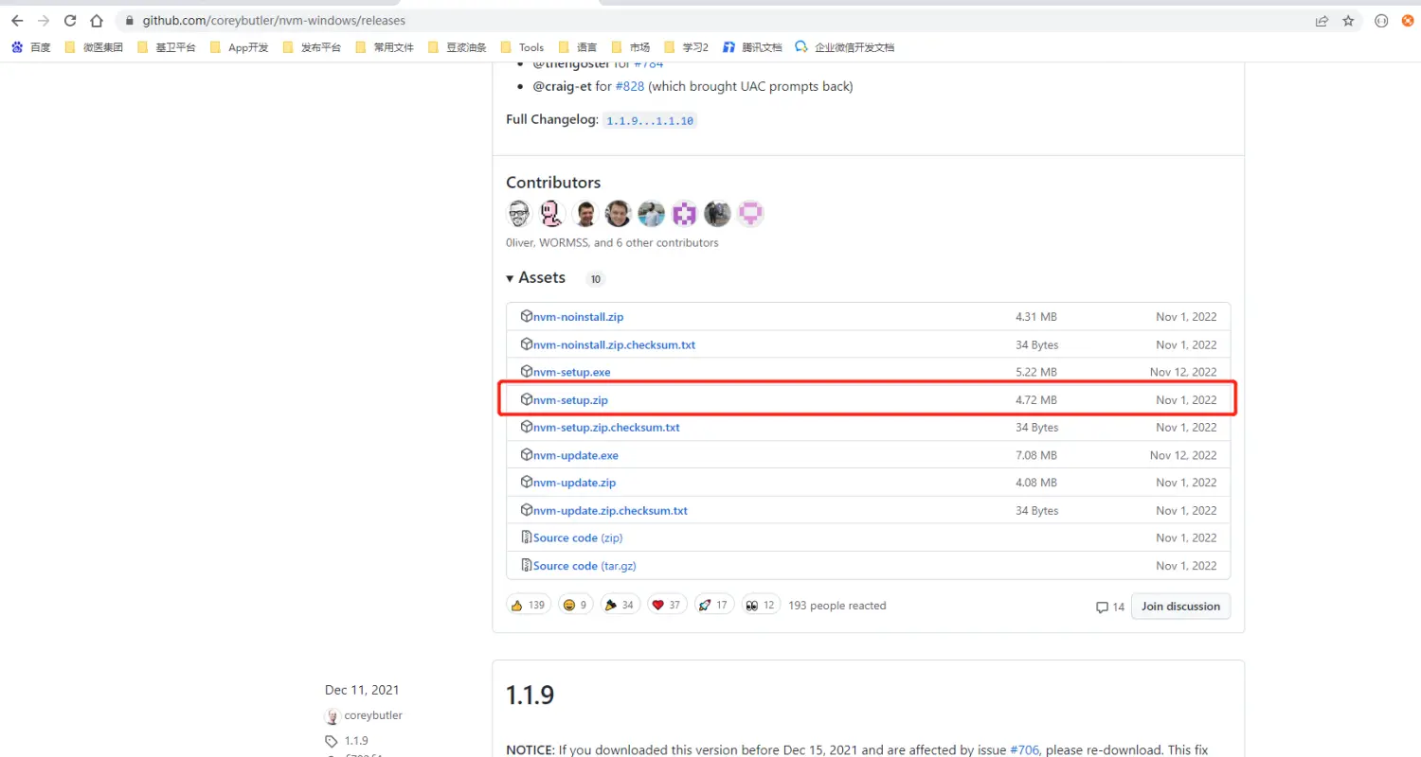Go back using browser back arrow
Viewport: 1421px width, 757px height.
click(17, 21)
